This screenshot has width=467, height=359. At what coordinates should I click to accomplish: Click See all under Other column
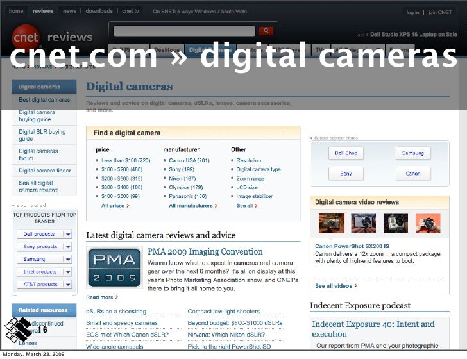(247, 206)
